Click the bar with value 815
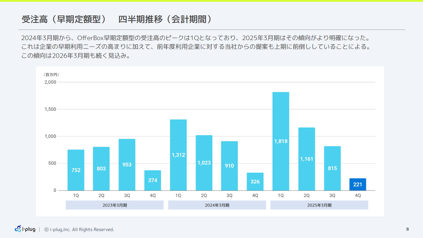 332,168
